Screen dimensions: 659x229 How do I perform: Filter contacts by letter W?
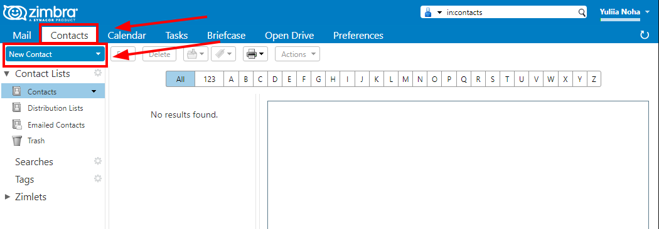551,79
